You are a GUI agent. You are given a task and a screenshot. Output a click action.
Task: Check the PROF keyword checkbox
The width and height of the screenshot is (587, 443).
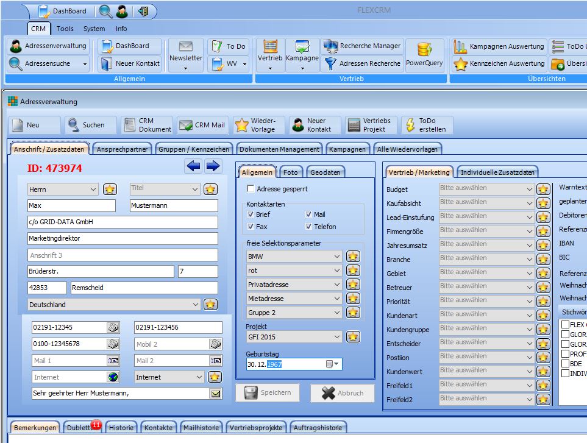pos(565,353)
